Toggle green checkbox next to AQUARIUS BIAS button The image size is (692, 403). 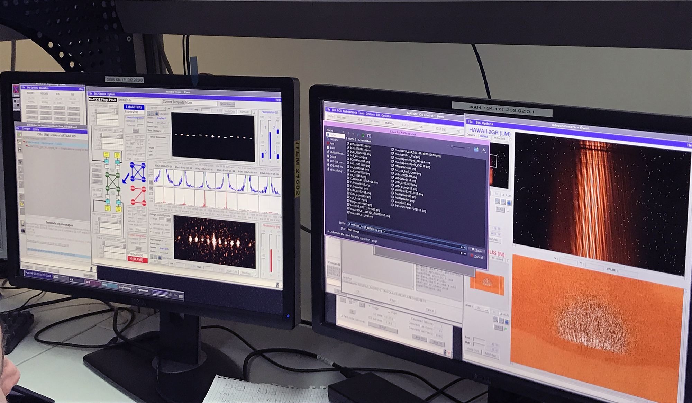click(x=506, y=329)
